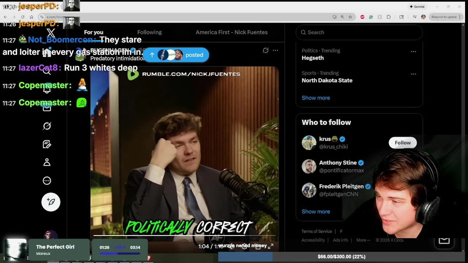Click the music widget's blue progress bar
Screen dimensions: 468x263
pos(120,253)
